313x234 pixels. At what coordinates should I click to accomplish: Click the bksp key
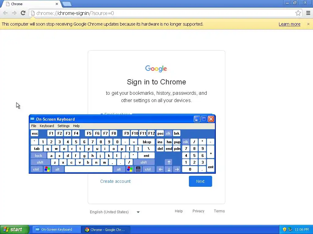pos(147,142)
